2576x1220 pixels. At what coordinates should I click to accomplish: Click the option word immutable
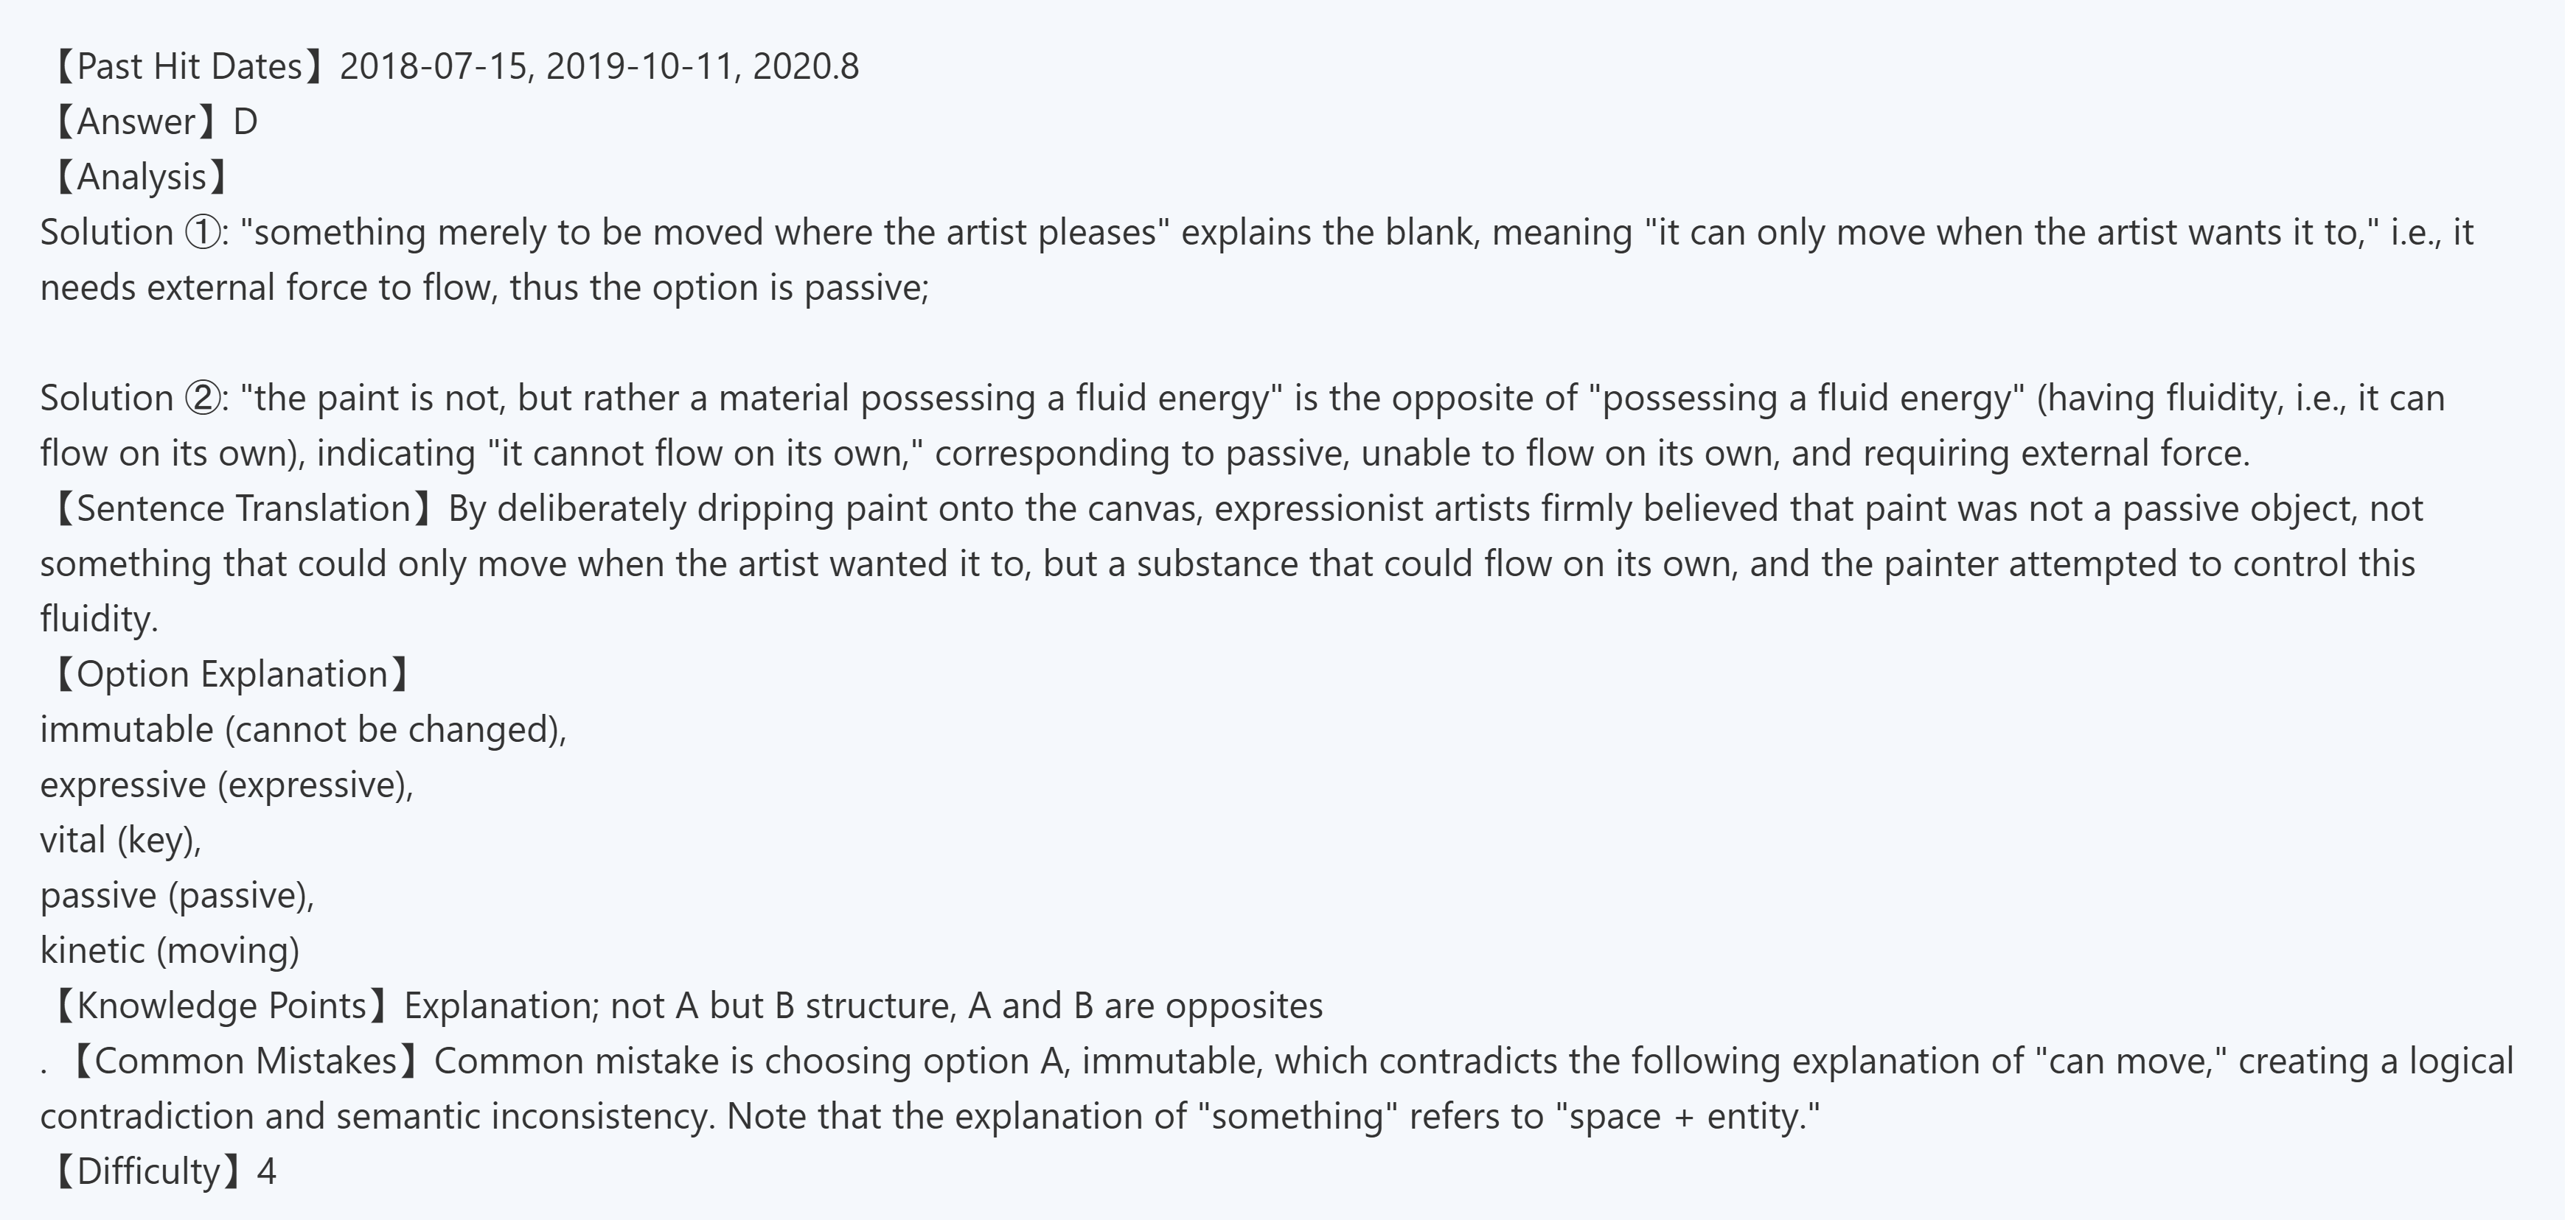127,729
